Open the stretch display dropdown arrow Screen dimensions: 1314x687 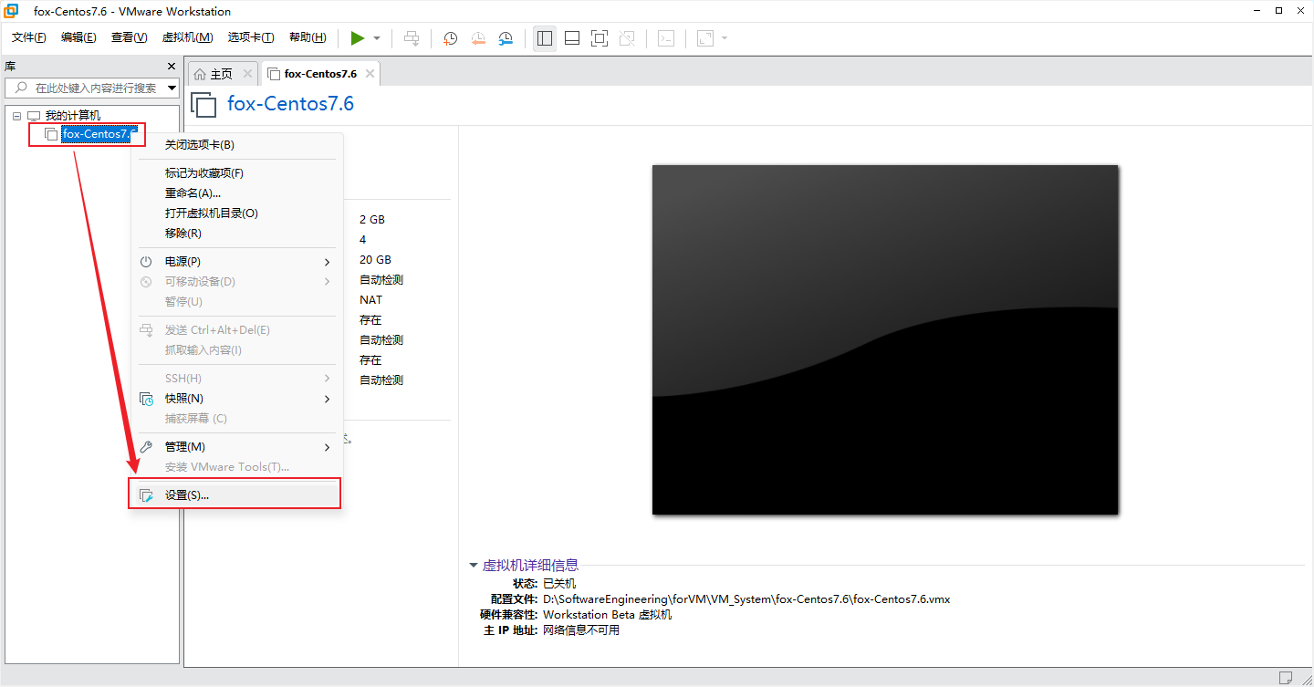pos(725,38)
